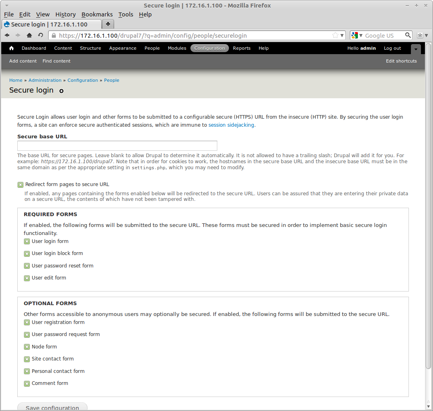This screenshot has height=411, width=433.
Task: Follow the Home breadcrumb link
Action: (16, 80)
